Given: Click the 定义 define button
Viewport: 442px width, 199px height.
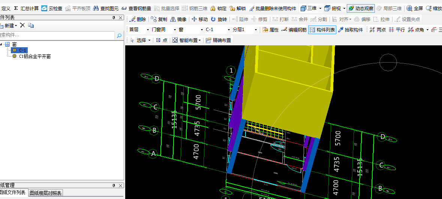Looking at the screenshot, I should click(x=5, y=9).
